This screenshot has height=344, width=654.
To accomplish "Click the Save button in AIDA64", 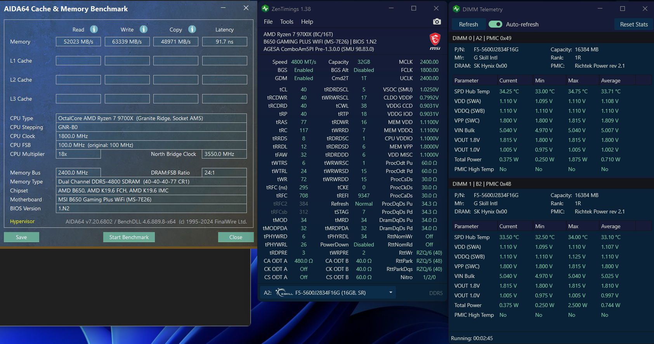I will pos(22,237).
